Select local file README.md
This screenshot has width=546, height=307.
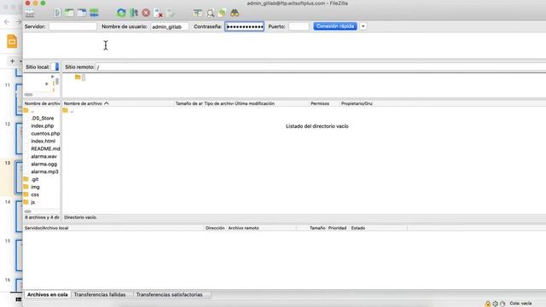tap(45, 149)
